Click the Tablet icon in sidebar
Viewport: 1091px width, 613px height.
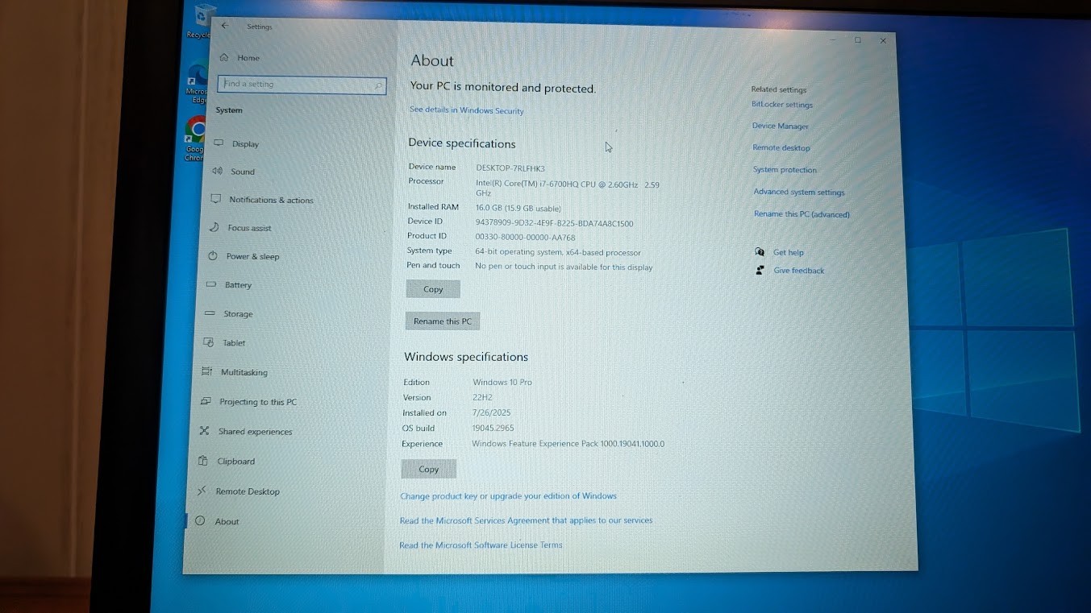(208, 342)
